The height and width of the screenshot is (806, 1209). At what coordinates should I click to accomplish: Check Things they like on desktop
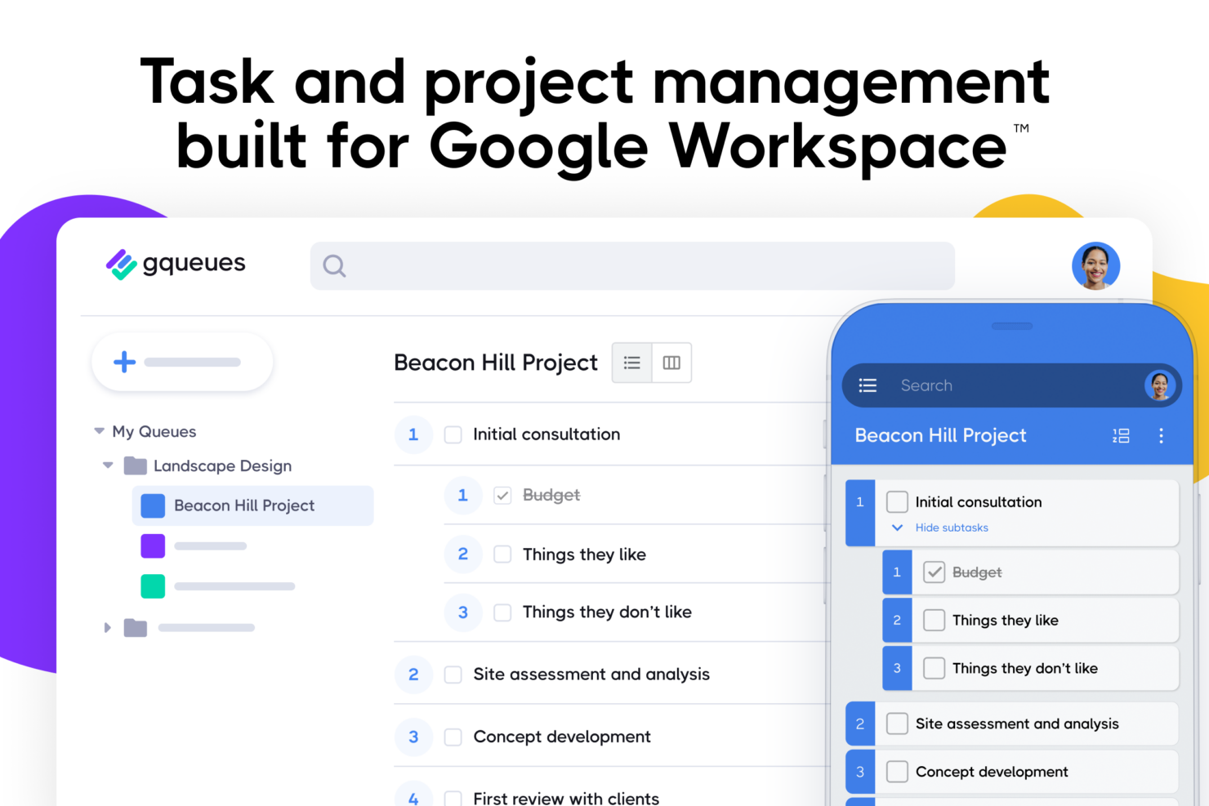tap(502, 554)
